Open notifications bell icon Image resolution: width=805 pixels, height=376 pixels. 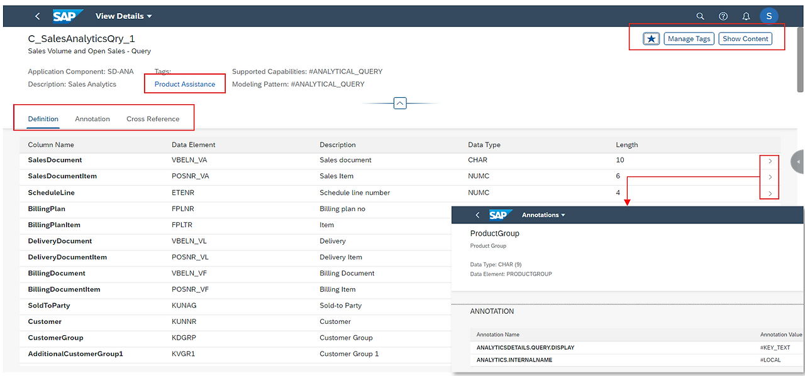746,16
